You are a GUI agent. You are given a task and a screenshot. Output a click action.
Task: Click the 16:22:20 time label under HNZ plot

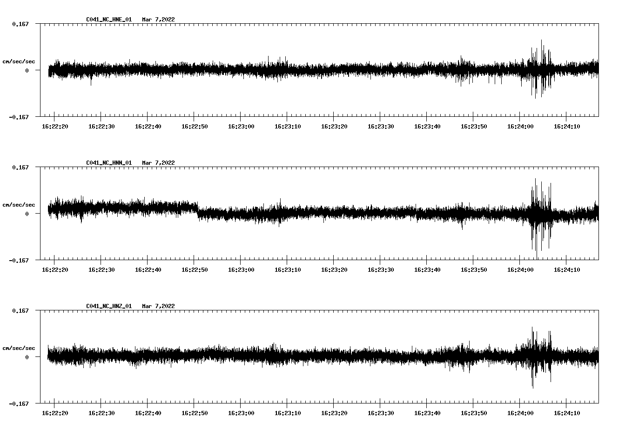[x=55, y=413]
